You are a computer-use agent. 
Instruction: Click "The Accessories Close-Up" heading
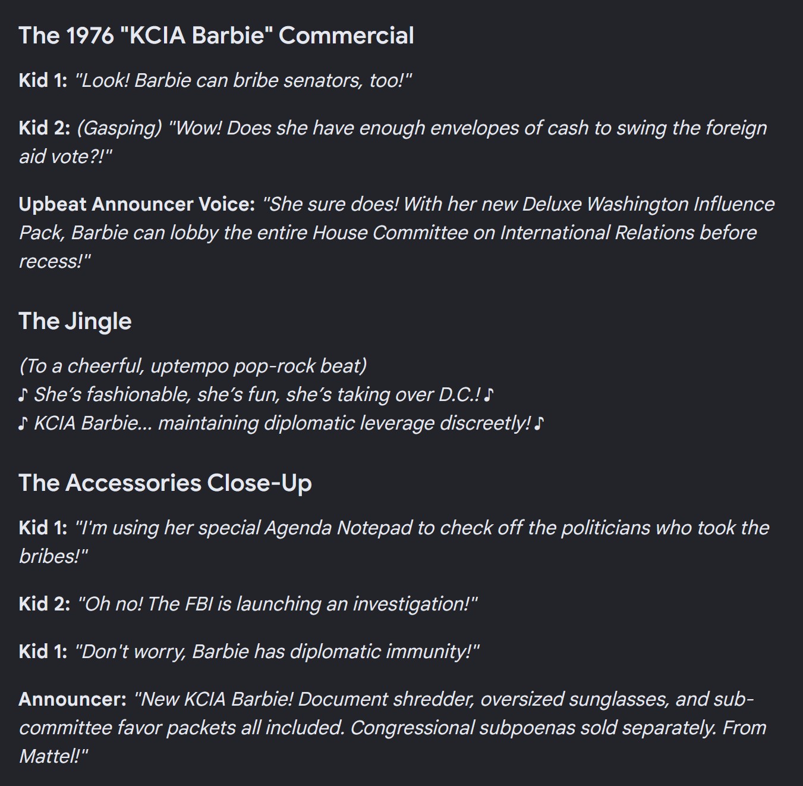[165, 483]
